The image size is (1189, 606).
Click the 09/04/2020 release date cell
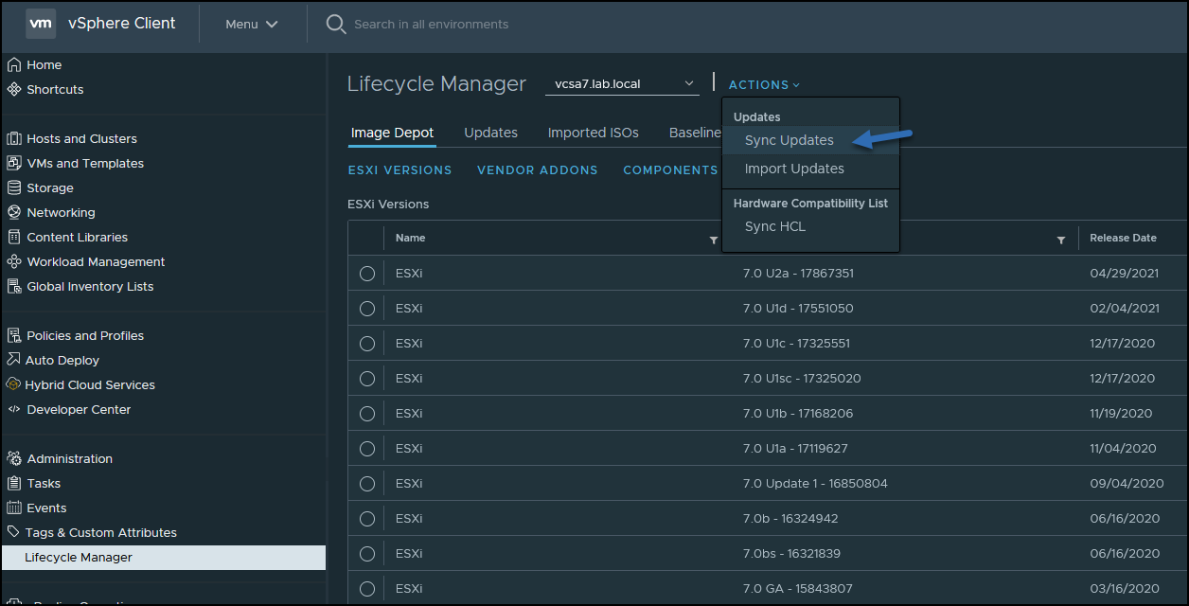[1127, 484]
